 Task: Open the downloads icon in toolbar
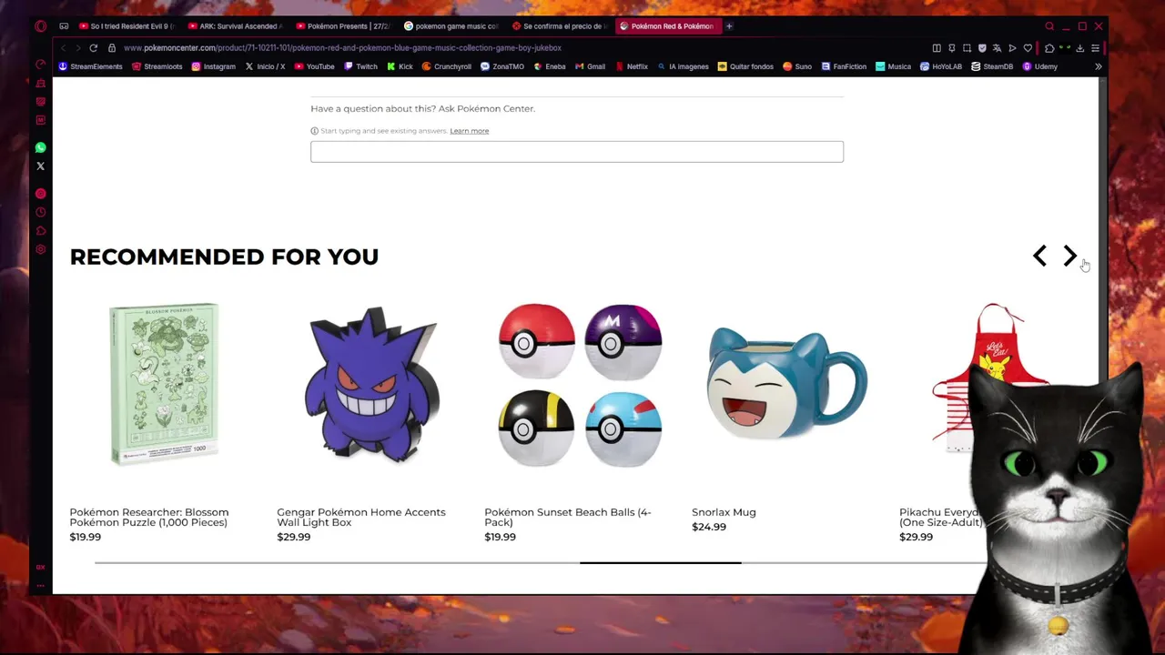[x=1079, y=48]
